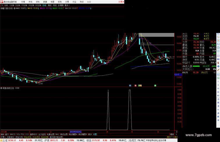Select the 测试幅图B indicator tab
This screenshot has height=142, width=220.
coord(83,134)
